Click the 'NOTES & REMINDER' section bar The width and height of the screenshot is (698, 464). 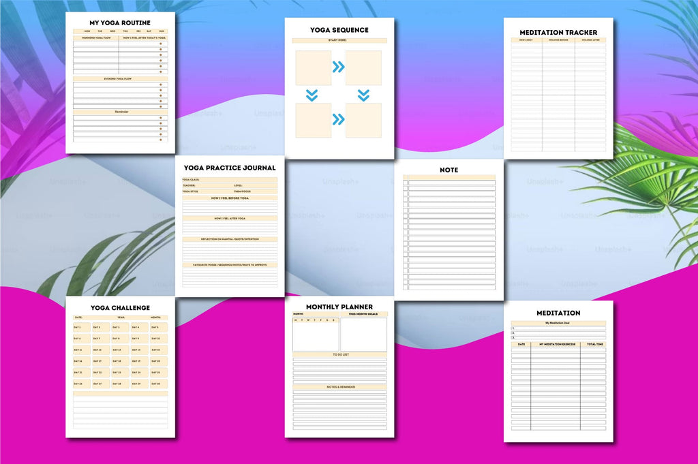[x=339, y=387]
